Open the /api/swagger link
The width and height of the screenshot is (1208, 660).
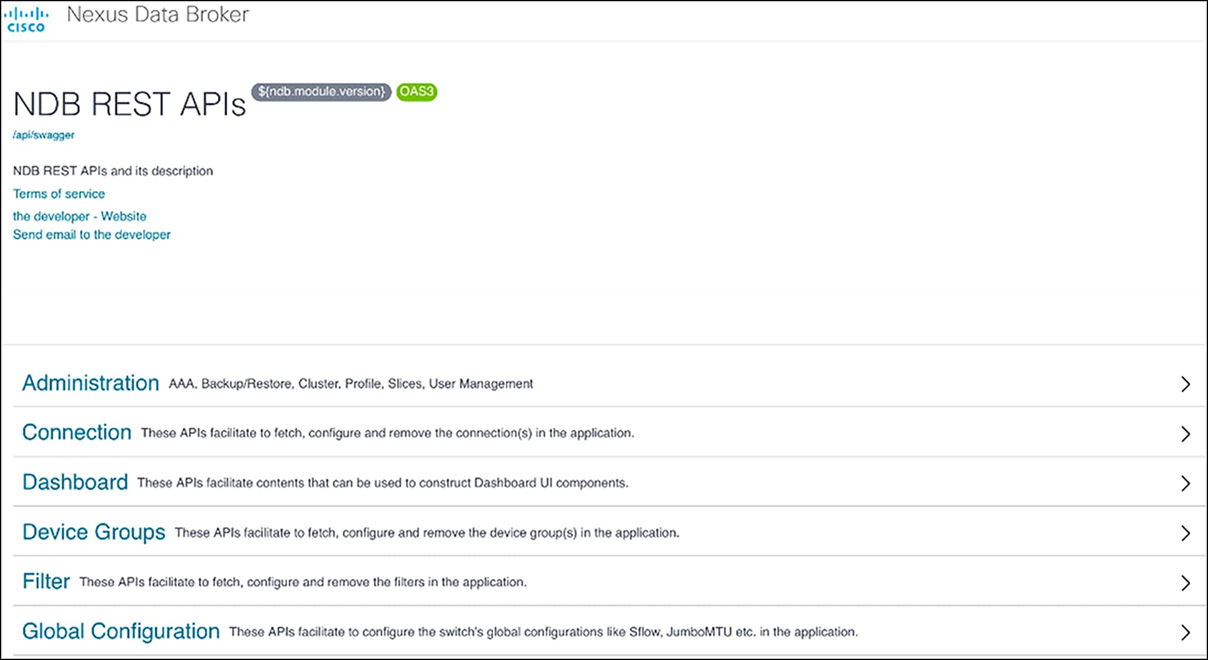point(44,135)
